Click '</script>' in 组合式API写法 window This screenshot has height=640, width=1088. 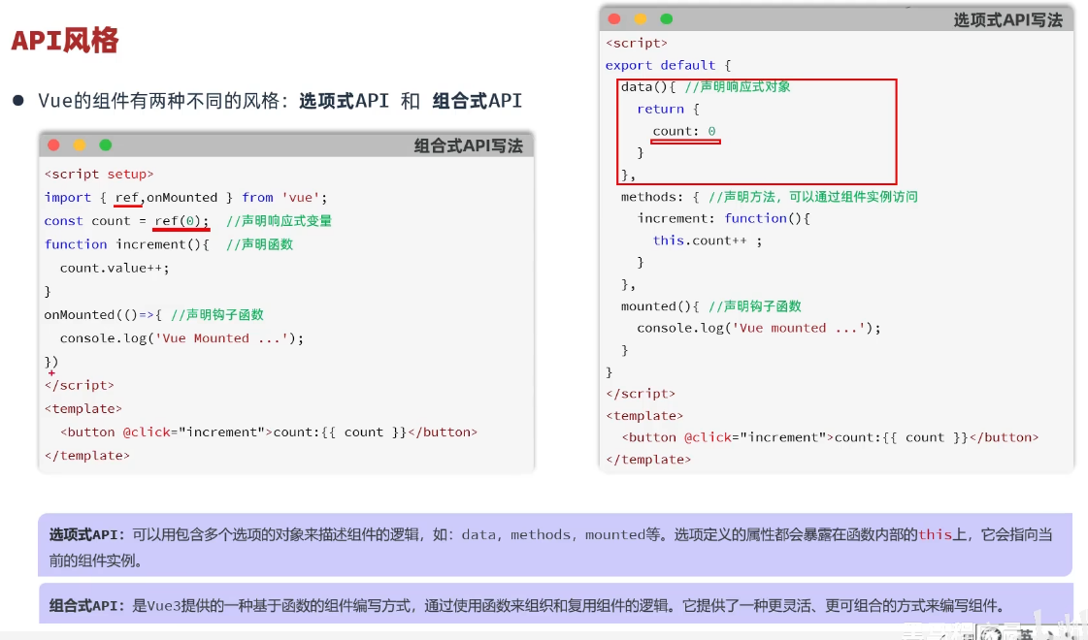click(x=80, y=386)
